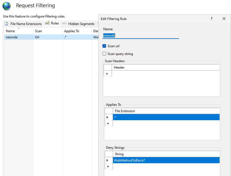Click the File Name Extensions page icon
The width and height of the screenshot is (231, 176).
coord(6,24)
